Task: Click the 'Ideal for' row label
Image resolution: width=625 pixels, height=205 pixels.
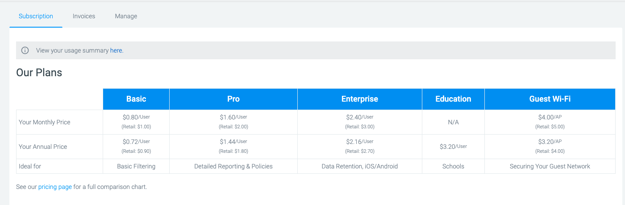Action: pos(30,166)
